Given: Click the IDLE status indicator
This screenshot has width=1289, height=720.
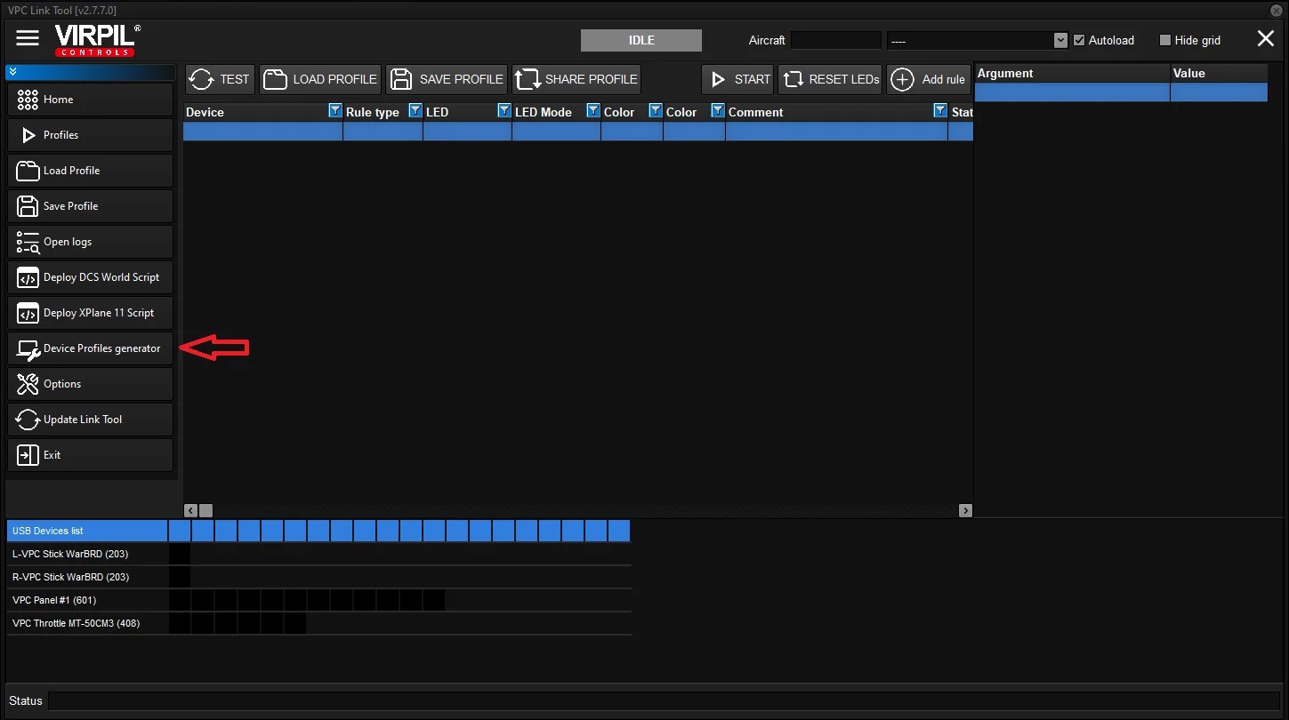Looking at the screenshot, I should 641,40.
